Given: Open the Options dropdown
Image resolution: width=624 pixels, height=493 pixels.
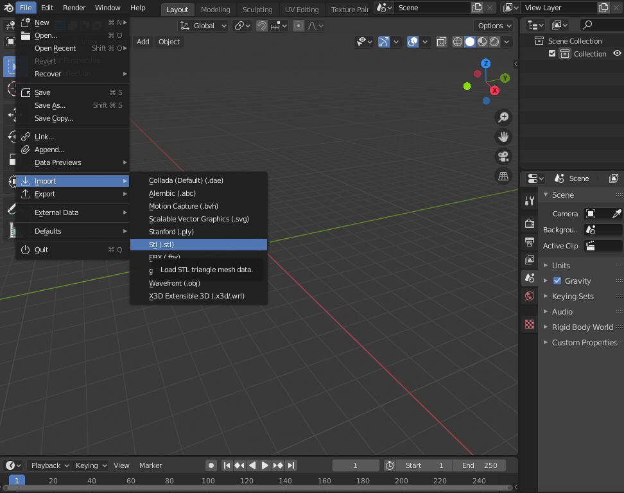Looking at the screenshot, I should point(494,26).
